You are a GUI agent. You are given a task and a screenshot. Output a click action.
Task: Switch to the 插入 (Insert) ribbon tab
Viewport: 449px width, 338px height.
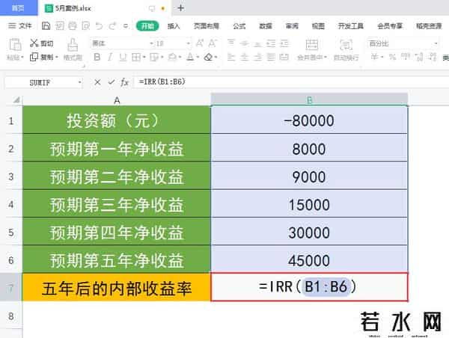[174, 25]
